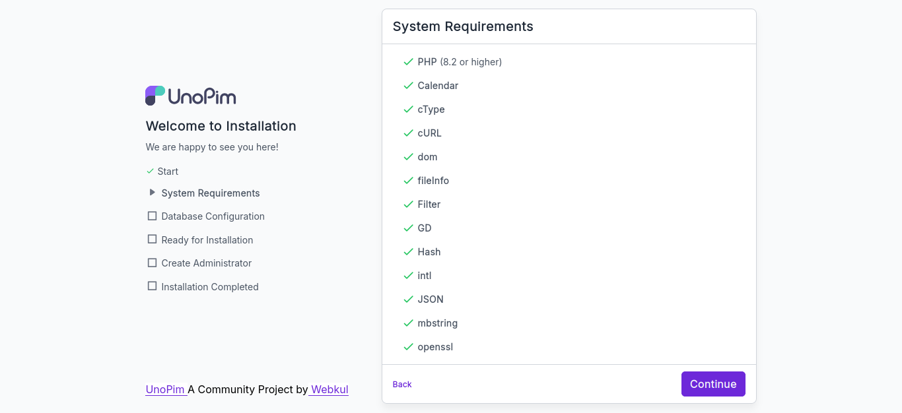Go Back to the previous step
Viewport: 902px width, 413px height.
click(x=402, y=385)
